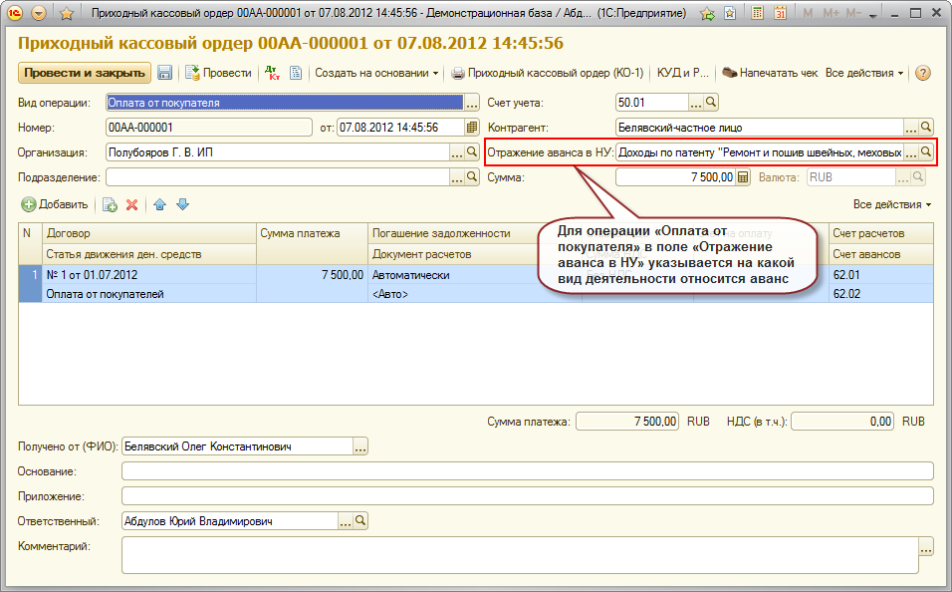Click magnifier icon next to Контрагент field
952x592 pixels.
[x=926, y=128]
